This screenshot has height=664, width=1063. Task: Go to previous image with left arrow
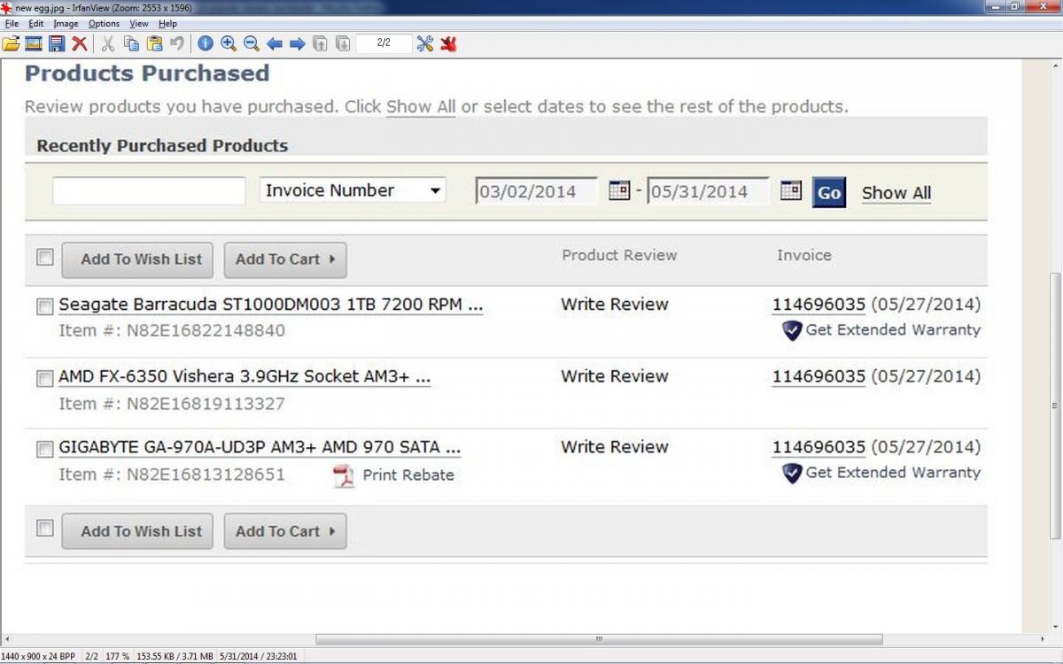click(275, 43)
